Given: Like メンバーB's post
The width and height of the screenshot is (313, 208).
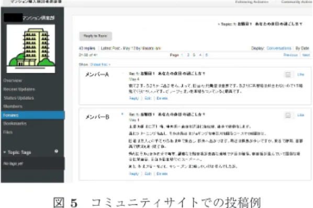Looking at the screenshot, I should click(300, 115).
